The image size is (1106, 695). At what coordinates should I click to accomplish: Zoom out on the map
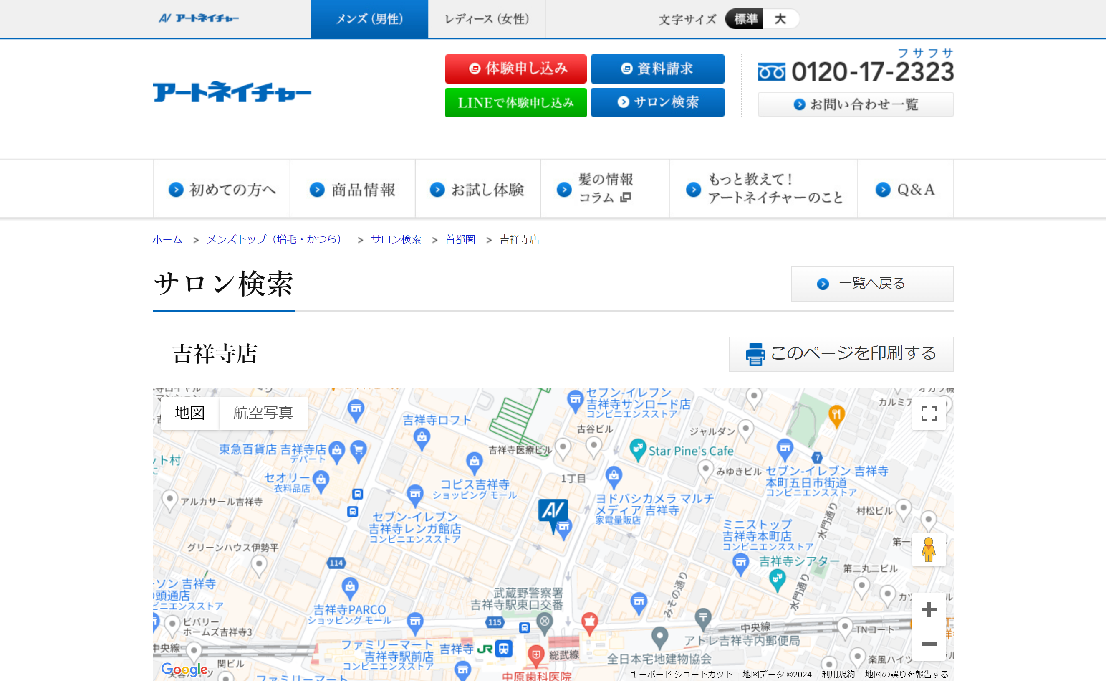point(929,644)
